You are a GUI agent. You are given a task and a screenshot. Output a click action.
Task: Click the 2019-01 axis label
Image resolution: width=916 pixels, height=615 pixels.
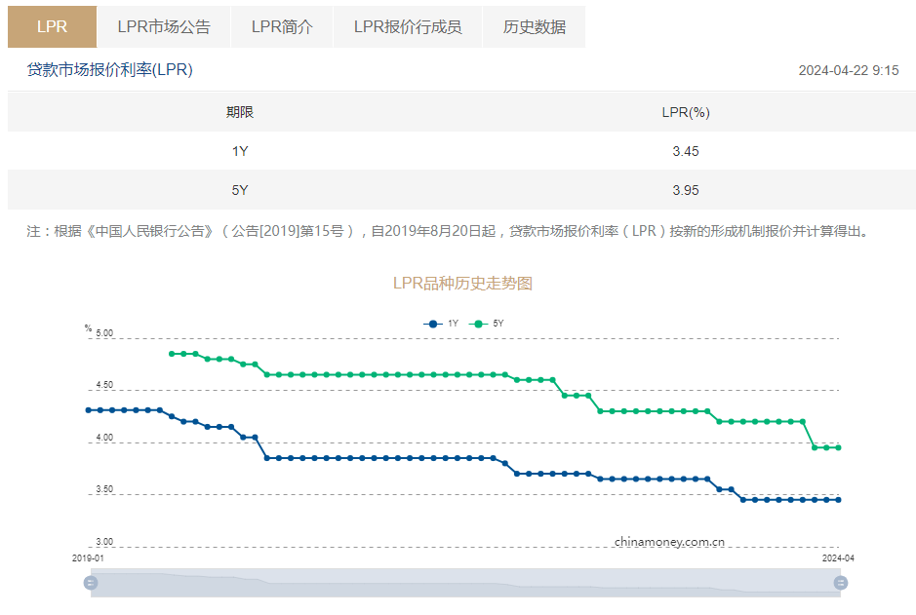pos(89,558)
